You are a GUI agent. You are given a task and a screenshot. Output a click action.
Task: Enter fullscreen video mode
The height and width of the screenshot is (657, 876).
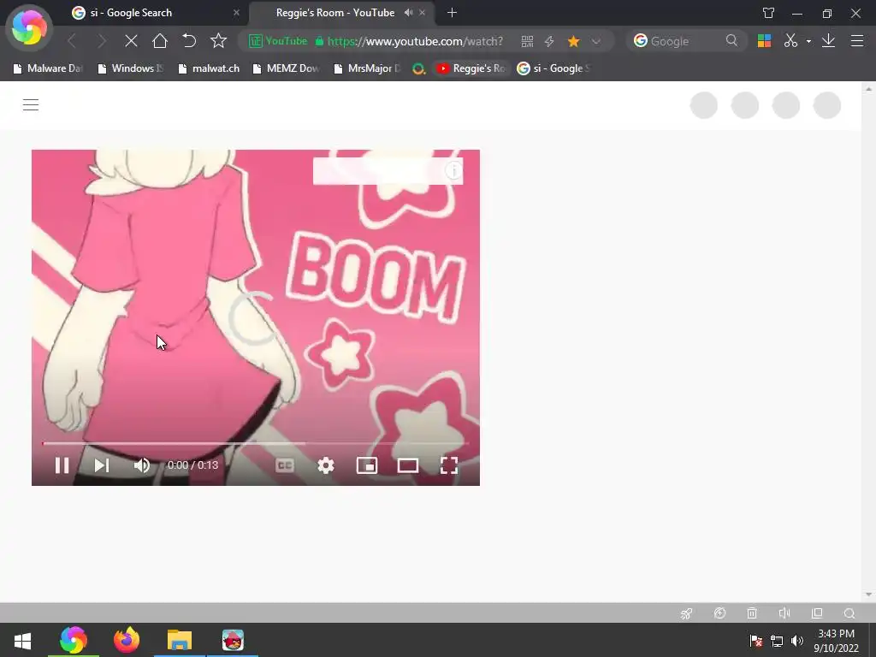tap(449, 465)
